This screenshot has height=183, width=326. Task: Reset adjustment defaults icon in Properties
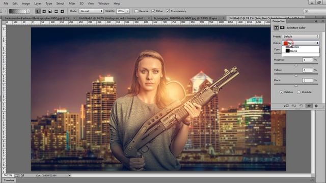[x=301, y=106]
